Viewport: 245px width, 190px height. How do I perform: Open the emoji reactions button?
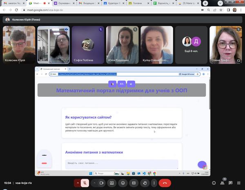(x=122, y=183)
